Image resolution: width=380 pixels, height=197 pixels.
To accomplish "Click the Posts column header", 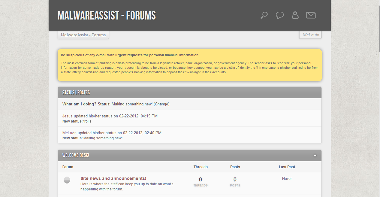I will point(235,167).
